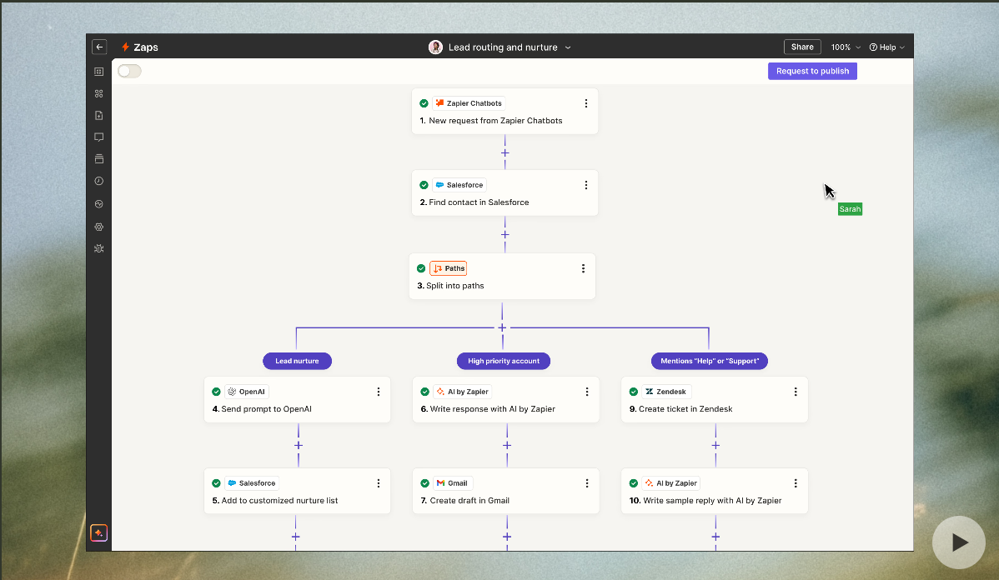Open step 2 Find contact in Salesforce
This screenshot has height=580, width=999.
tap(505, 192)
